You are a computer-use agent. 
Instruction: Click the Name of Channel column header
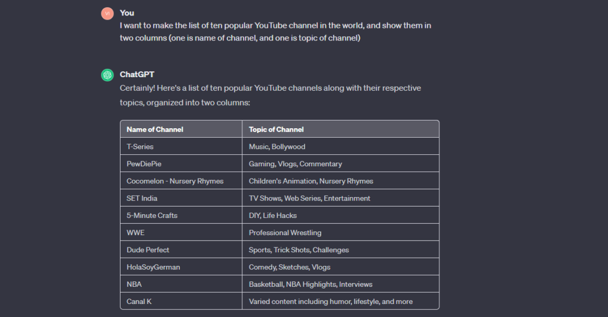tap(155, 129)
